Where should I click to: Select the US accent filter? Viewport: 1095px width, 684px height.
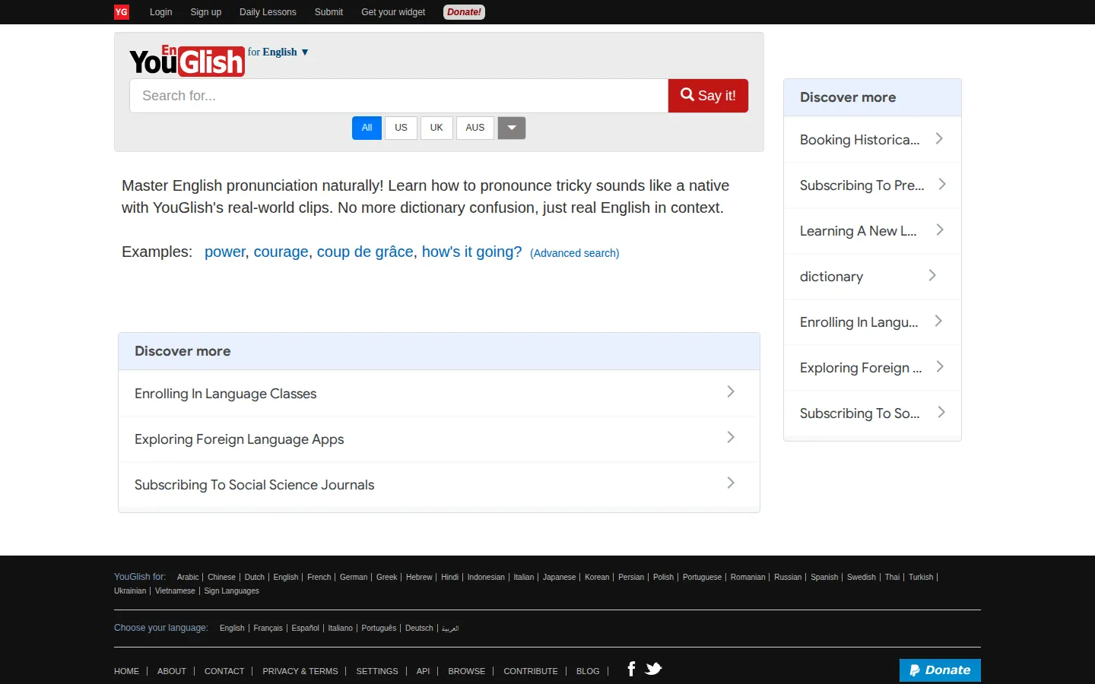[401, 128]
